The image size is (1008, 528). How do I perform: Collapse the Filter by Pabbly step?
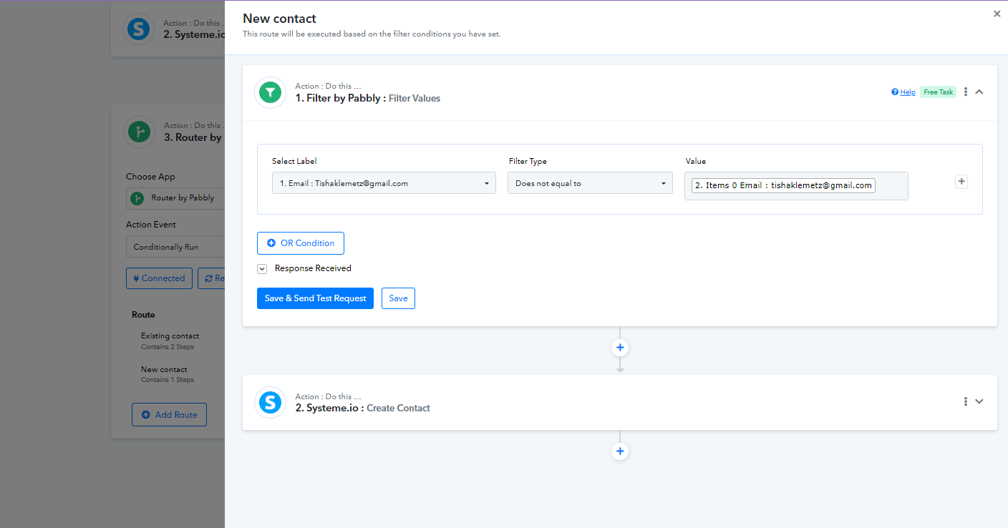click(979, 92)
